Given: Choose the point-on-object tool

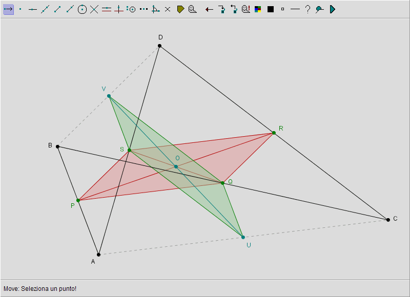Looking at the screenshot, I should 33,9.
